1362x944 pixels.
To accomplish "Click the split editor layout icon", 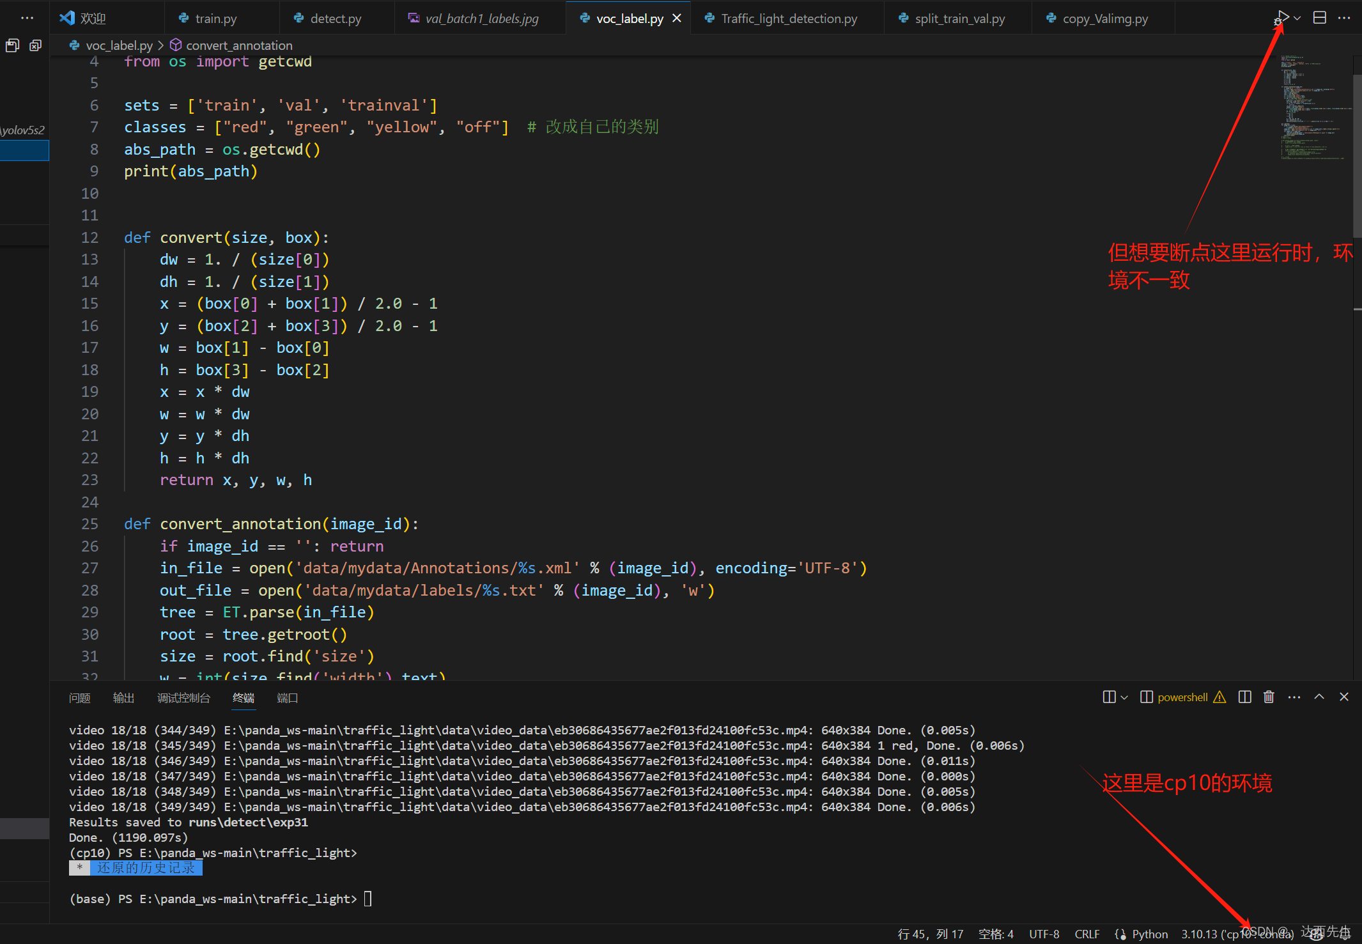I will 1320,18.
